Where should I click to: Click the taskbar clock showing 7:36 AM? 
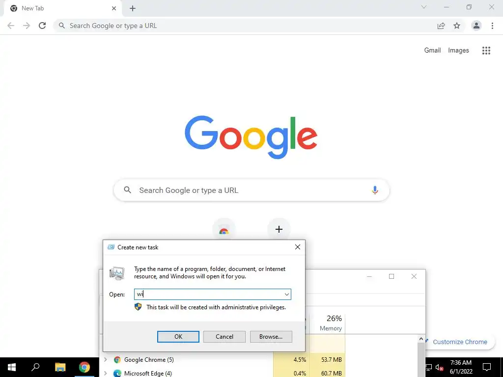pyautogui.click(x=461, y=367)
